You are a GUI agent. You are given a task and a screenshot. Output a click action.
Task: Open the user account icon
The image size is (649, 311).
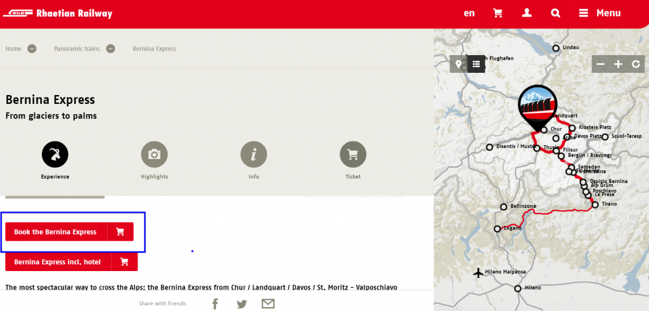click(527, 13)
